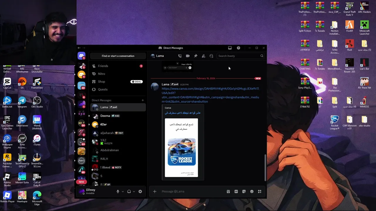Start a video call with Lama
Screen dimensions: 376x211
click(188, 56)
